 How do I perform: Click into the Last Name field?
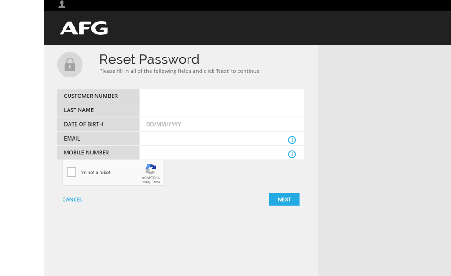(221, 110)
